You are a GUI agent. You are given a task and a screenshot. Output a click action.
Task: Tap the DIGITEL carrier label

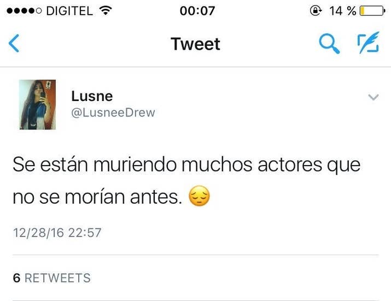click(x=69, y=11)
